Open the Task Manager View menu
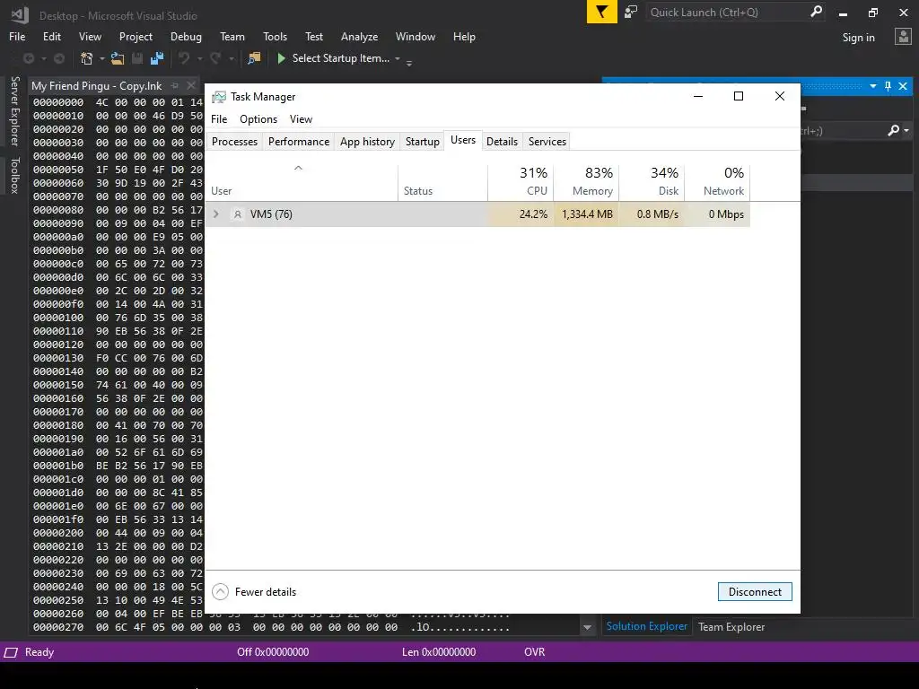919x689 pixels. [301, 119]
